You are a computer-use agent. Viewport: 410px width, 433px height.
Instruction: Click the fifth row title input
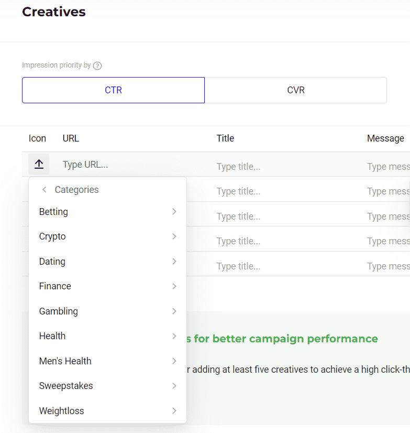tap(283, 266)
